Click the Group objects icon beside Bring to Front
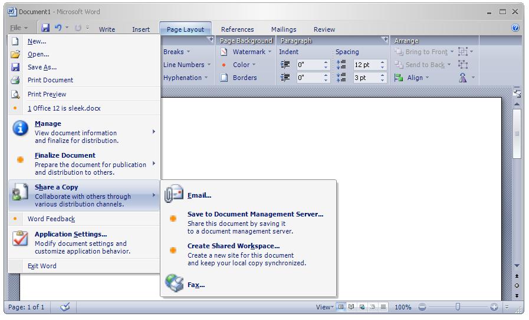The height and width of the screenshot is (320, 529). tap(463, 52)
